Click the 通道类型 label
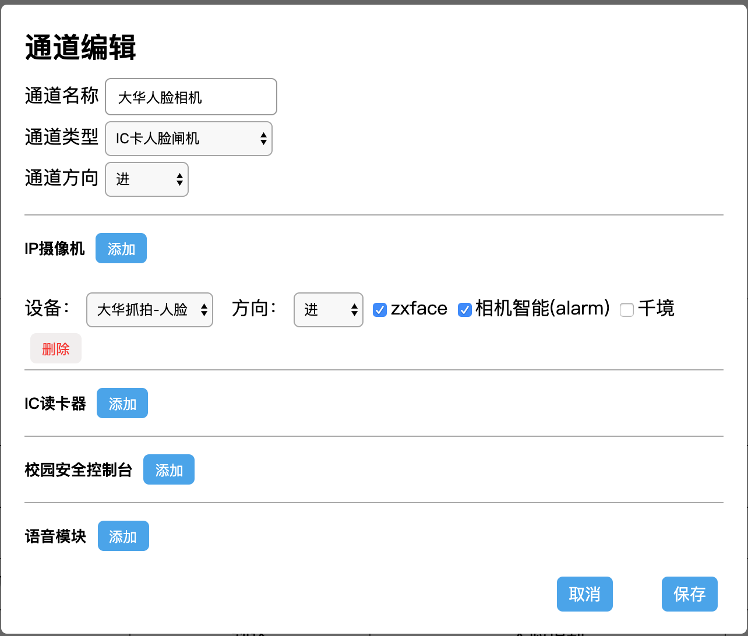The image size is (748, 636). pos(62,137)
